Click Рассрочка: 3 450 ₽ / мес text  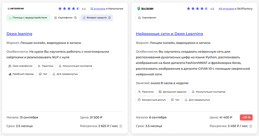tap(229, 126)
